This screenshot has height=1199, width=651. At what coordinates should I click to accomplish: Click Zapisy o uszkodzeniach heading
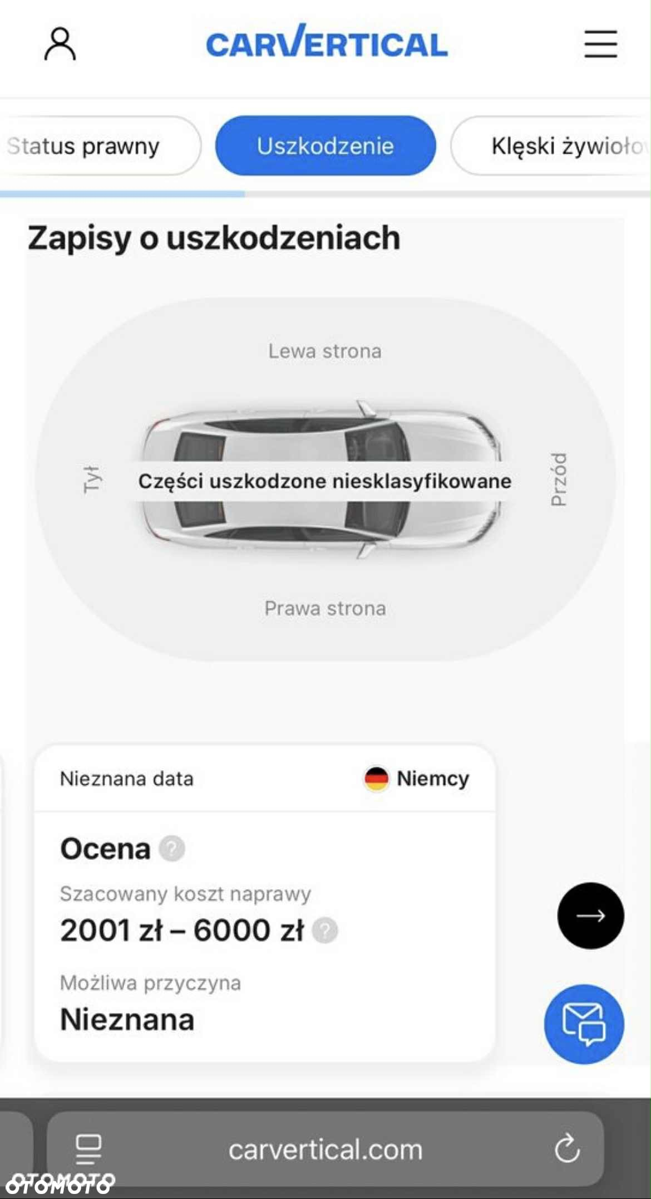coord(214,238)
